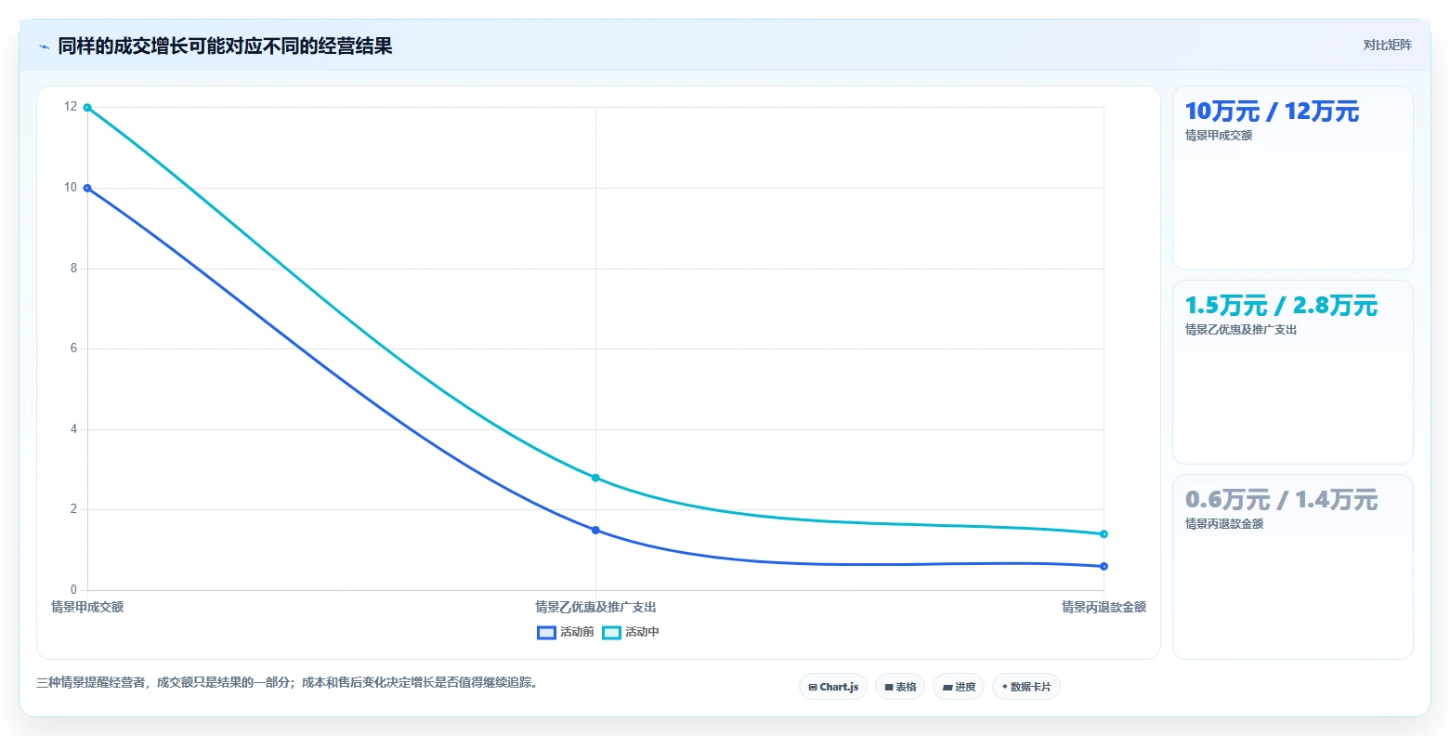Click the 活动中 cyan legend swatch
This screenshot has height=736, width=1450.
[x=611, y=632]
